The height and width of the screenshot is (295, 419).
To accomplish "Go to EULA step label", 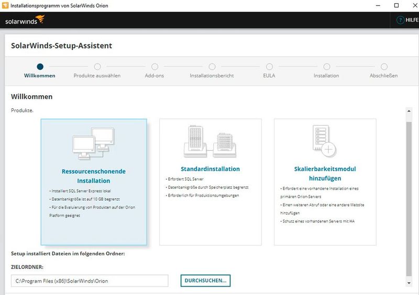I will click(269, 75).
